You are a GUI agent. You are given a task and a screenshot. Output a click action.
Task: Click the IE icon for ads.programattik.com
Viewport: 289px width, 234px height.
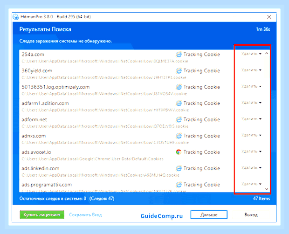179,185
